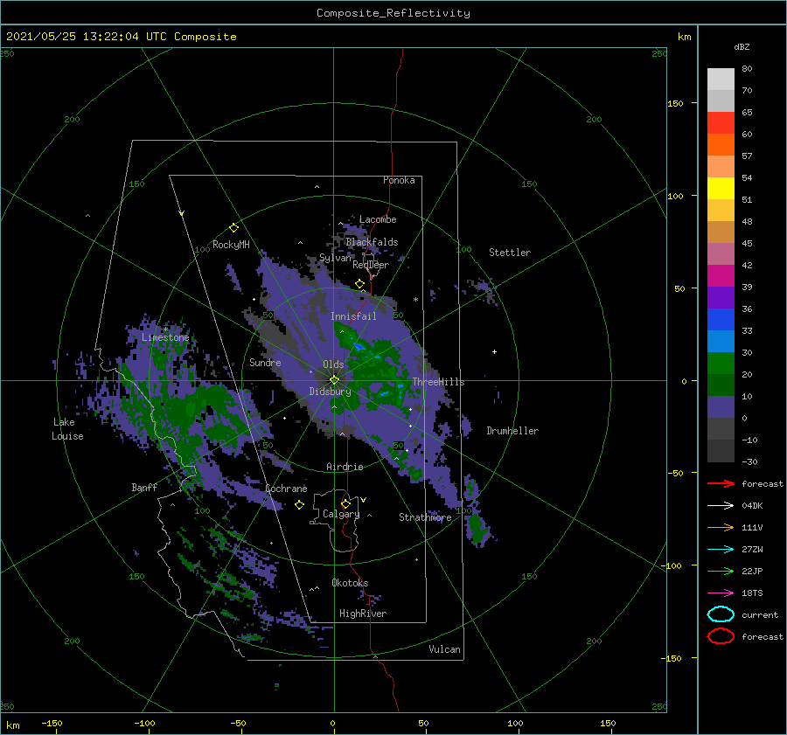Screen dimensions: 787x735
Task: Click the RedDeer city label
Action: 371,265
